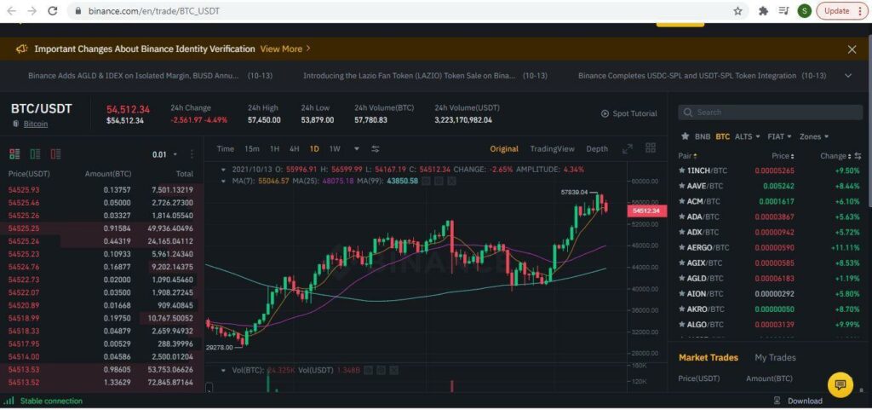This screenshot has height=410, width=872.
Task: Collapse the Vol(BTC) volume indicator
Action: coord(224,370)
